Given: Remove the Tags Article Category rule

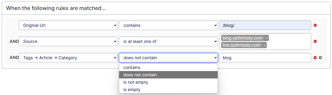Looking at the screenshot, I should (x=315, y=58).
